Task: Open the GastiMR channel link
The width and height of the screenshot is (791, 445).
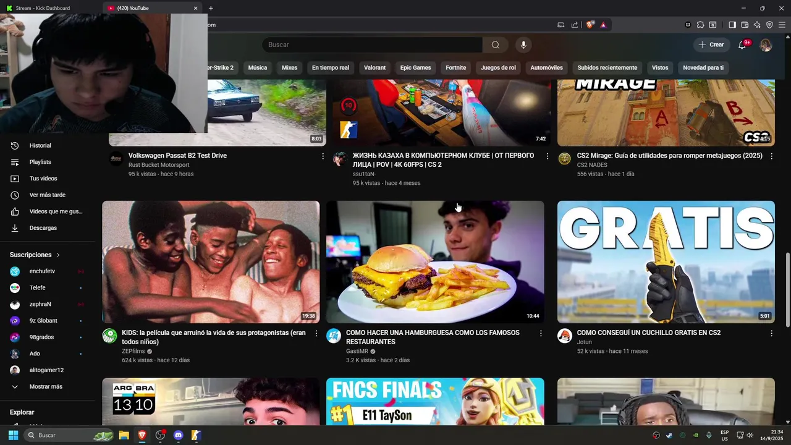Action: point(357,351)
